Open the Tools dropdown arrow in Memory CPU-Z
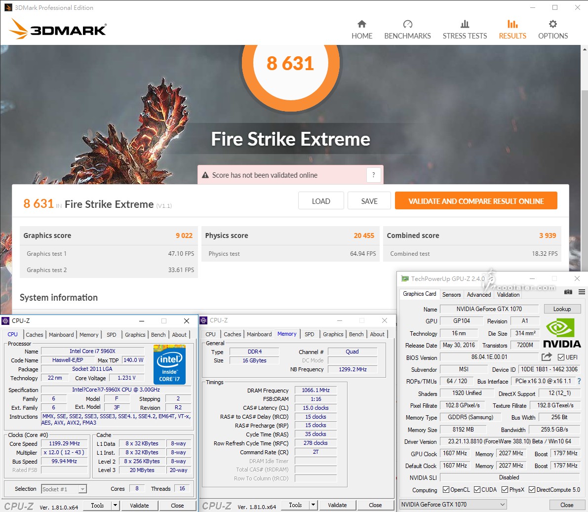This screenshot has width=588, height=512. [x=313, y=505]
